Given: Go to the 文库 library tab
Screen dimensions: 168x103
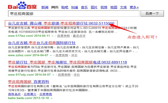Looking at the screenshot, I should point(123,7).
